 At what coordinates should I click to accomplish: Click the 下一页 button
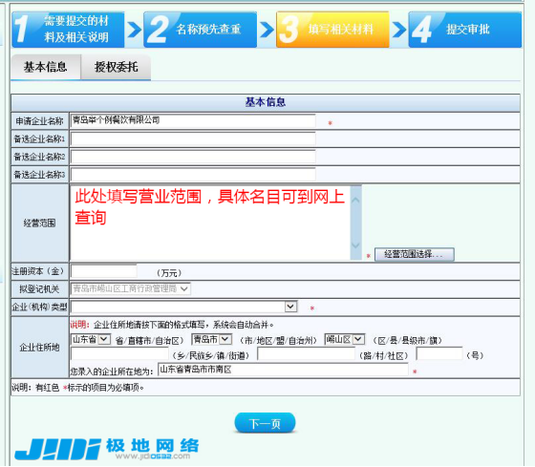click(265, 423)
